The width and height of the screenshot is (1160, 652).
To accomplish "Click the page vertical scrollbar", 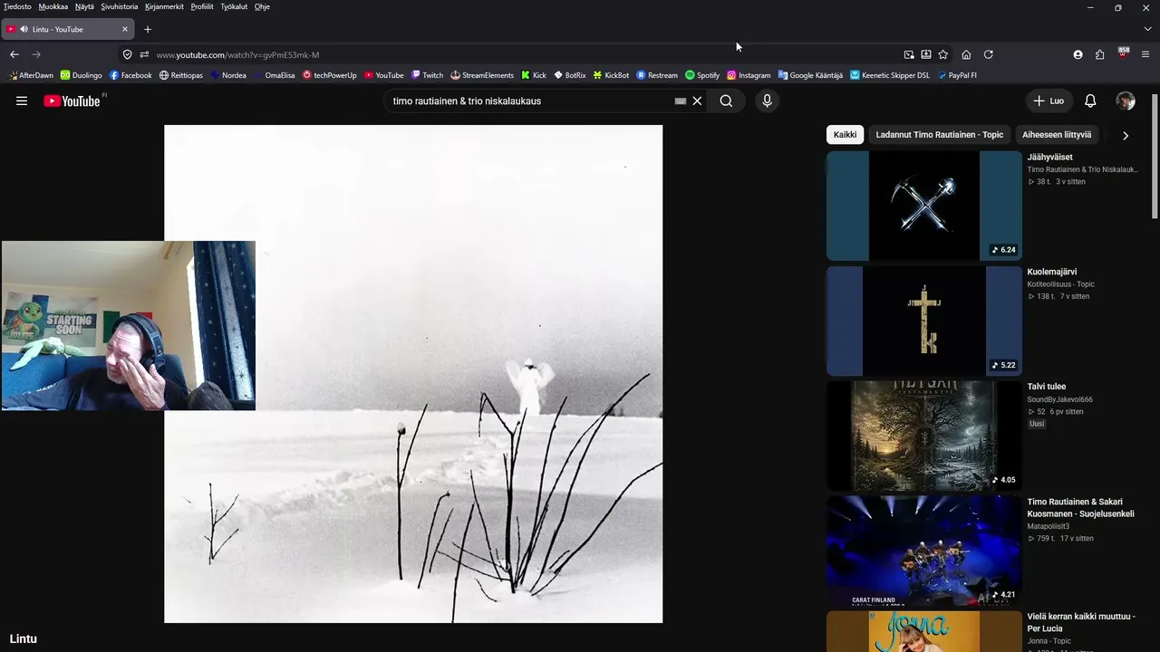I will tap(1155, 156).
